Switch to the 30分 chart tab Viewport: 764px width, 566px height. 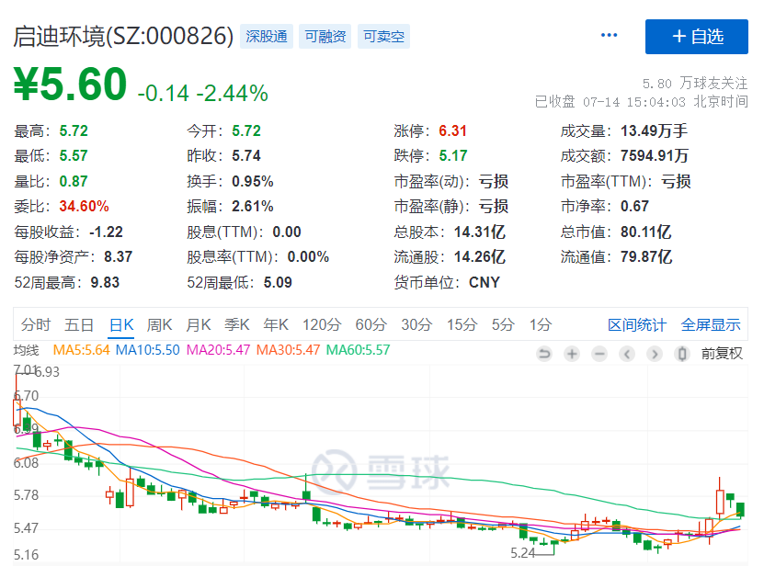pos(416,324)
